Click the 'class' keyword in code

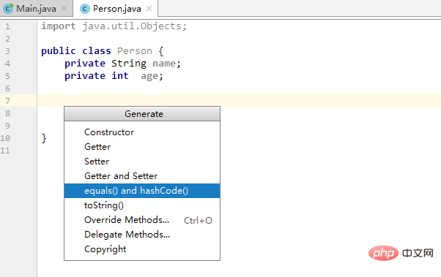[97, 51]
